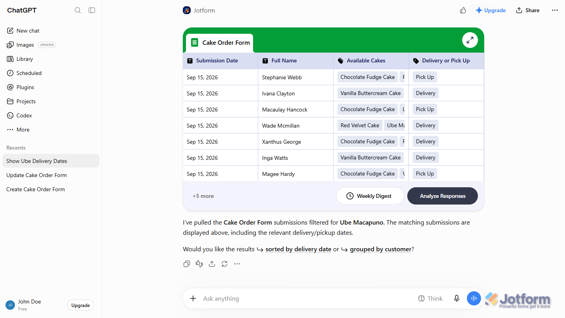
Task: Click the Jotform app icon in header
Action: (x=187, y=10)
